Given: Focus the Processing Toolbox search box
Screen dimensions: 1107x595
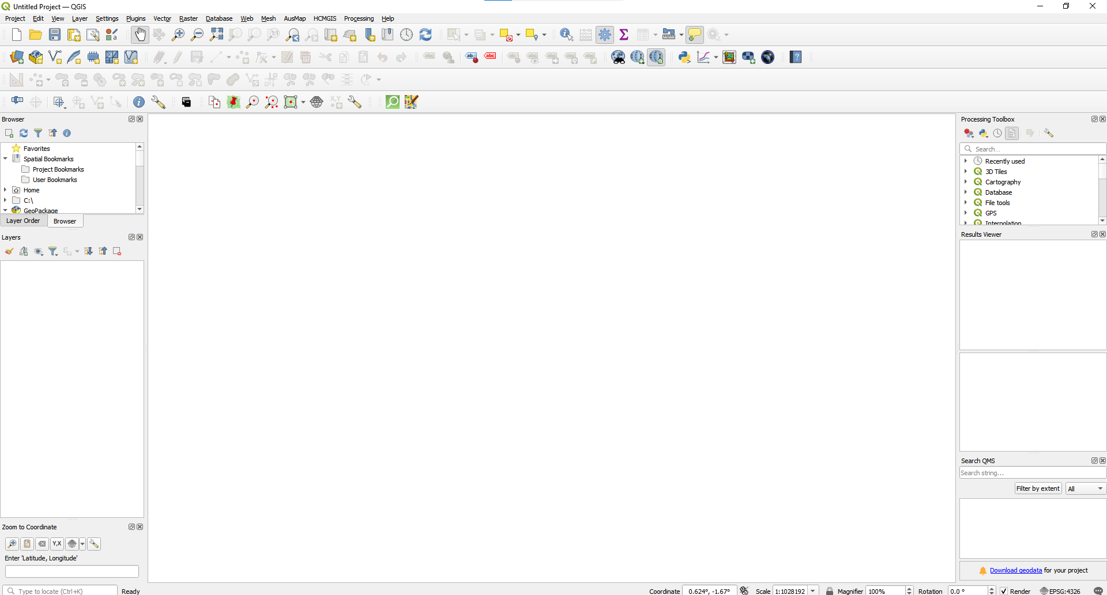Looking at the screenshot, I should [1033, 149].
